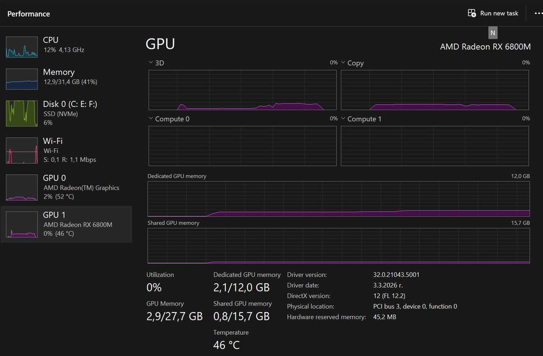Open GPU 0 AMD Radeon(TM) Graphics entry
The height and width of the screenshot is (356, 543).
click(66, 188)
